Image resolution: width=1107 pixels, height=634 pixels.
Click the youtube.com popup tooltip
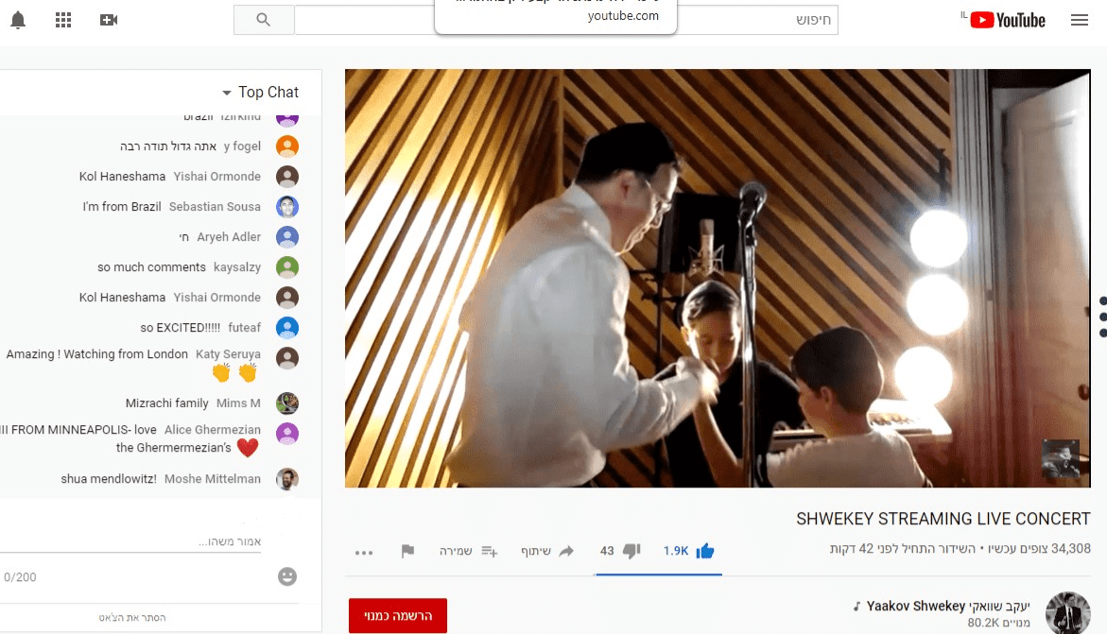click(556, 15)
